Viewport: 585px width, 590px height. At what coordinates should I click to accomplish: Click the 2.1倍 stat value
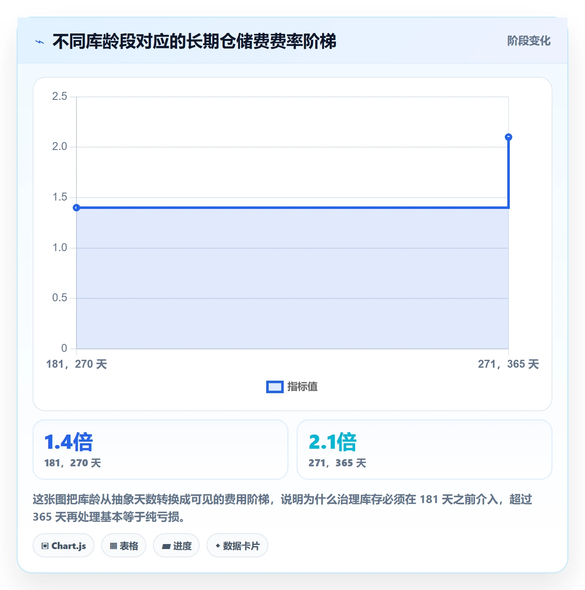[333, 442]
